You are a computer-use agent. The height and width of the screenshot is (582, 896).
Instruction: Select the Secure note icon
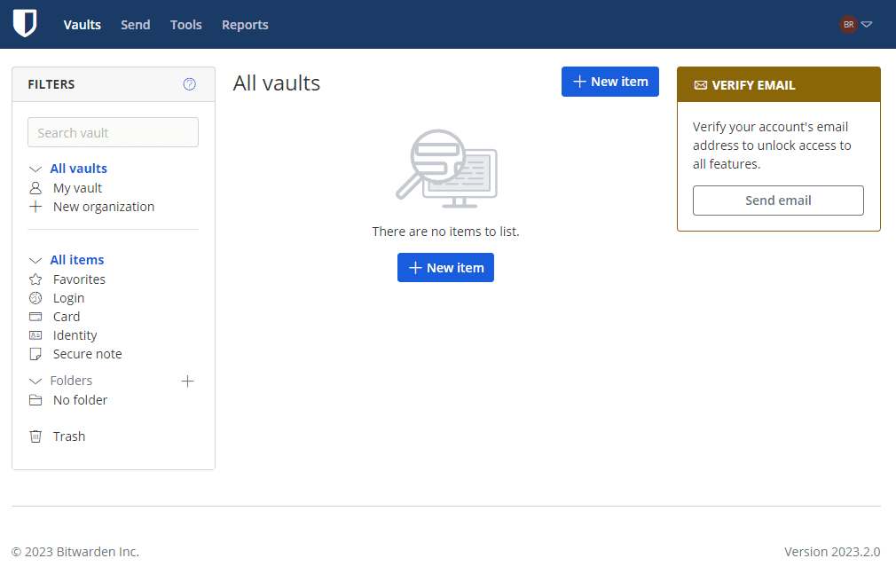tap(35, 353)
